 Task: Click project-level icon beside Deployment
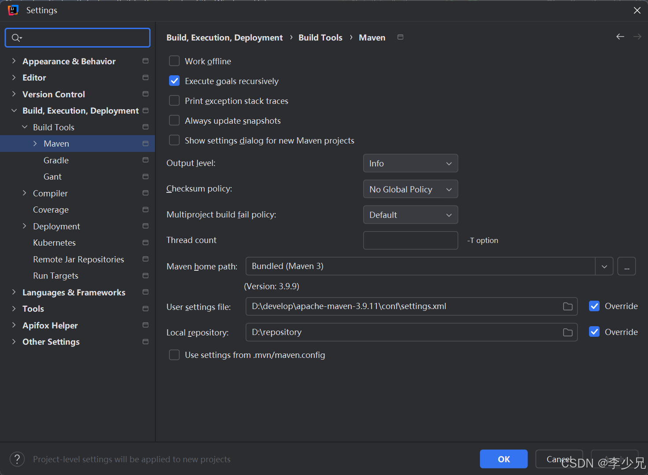click(146, 226)
